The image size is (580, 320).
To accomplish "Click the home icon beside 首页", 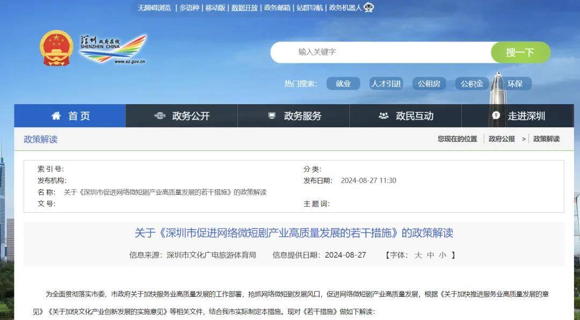I will [x=56, y=116].
